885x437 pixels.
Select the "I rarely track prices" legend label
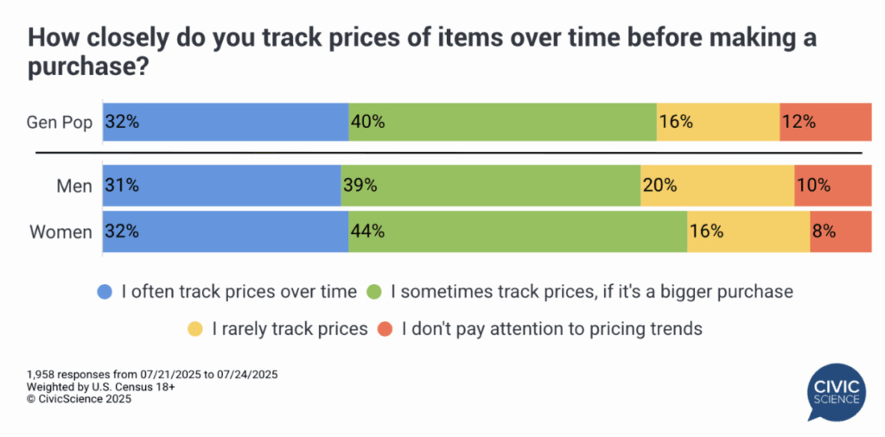click(288, 329)
